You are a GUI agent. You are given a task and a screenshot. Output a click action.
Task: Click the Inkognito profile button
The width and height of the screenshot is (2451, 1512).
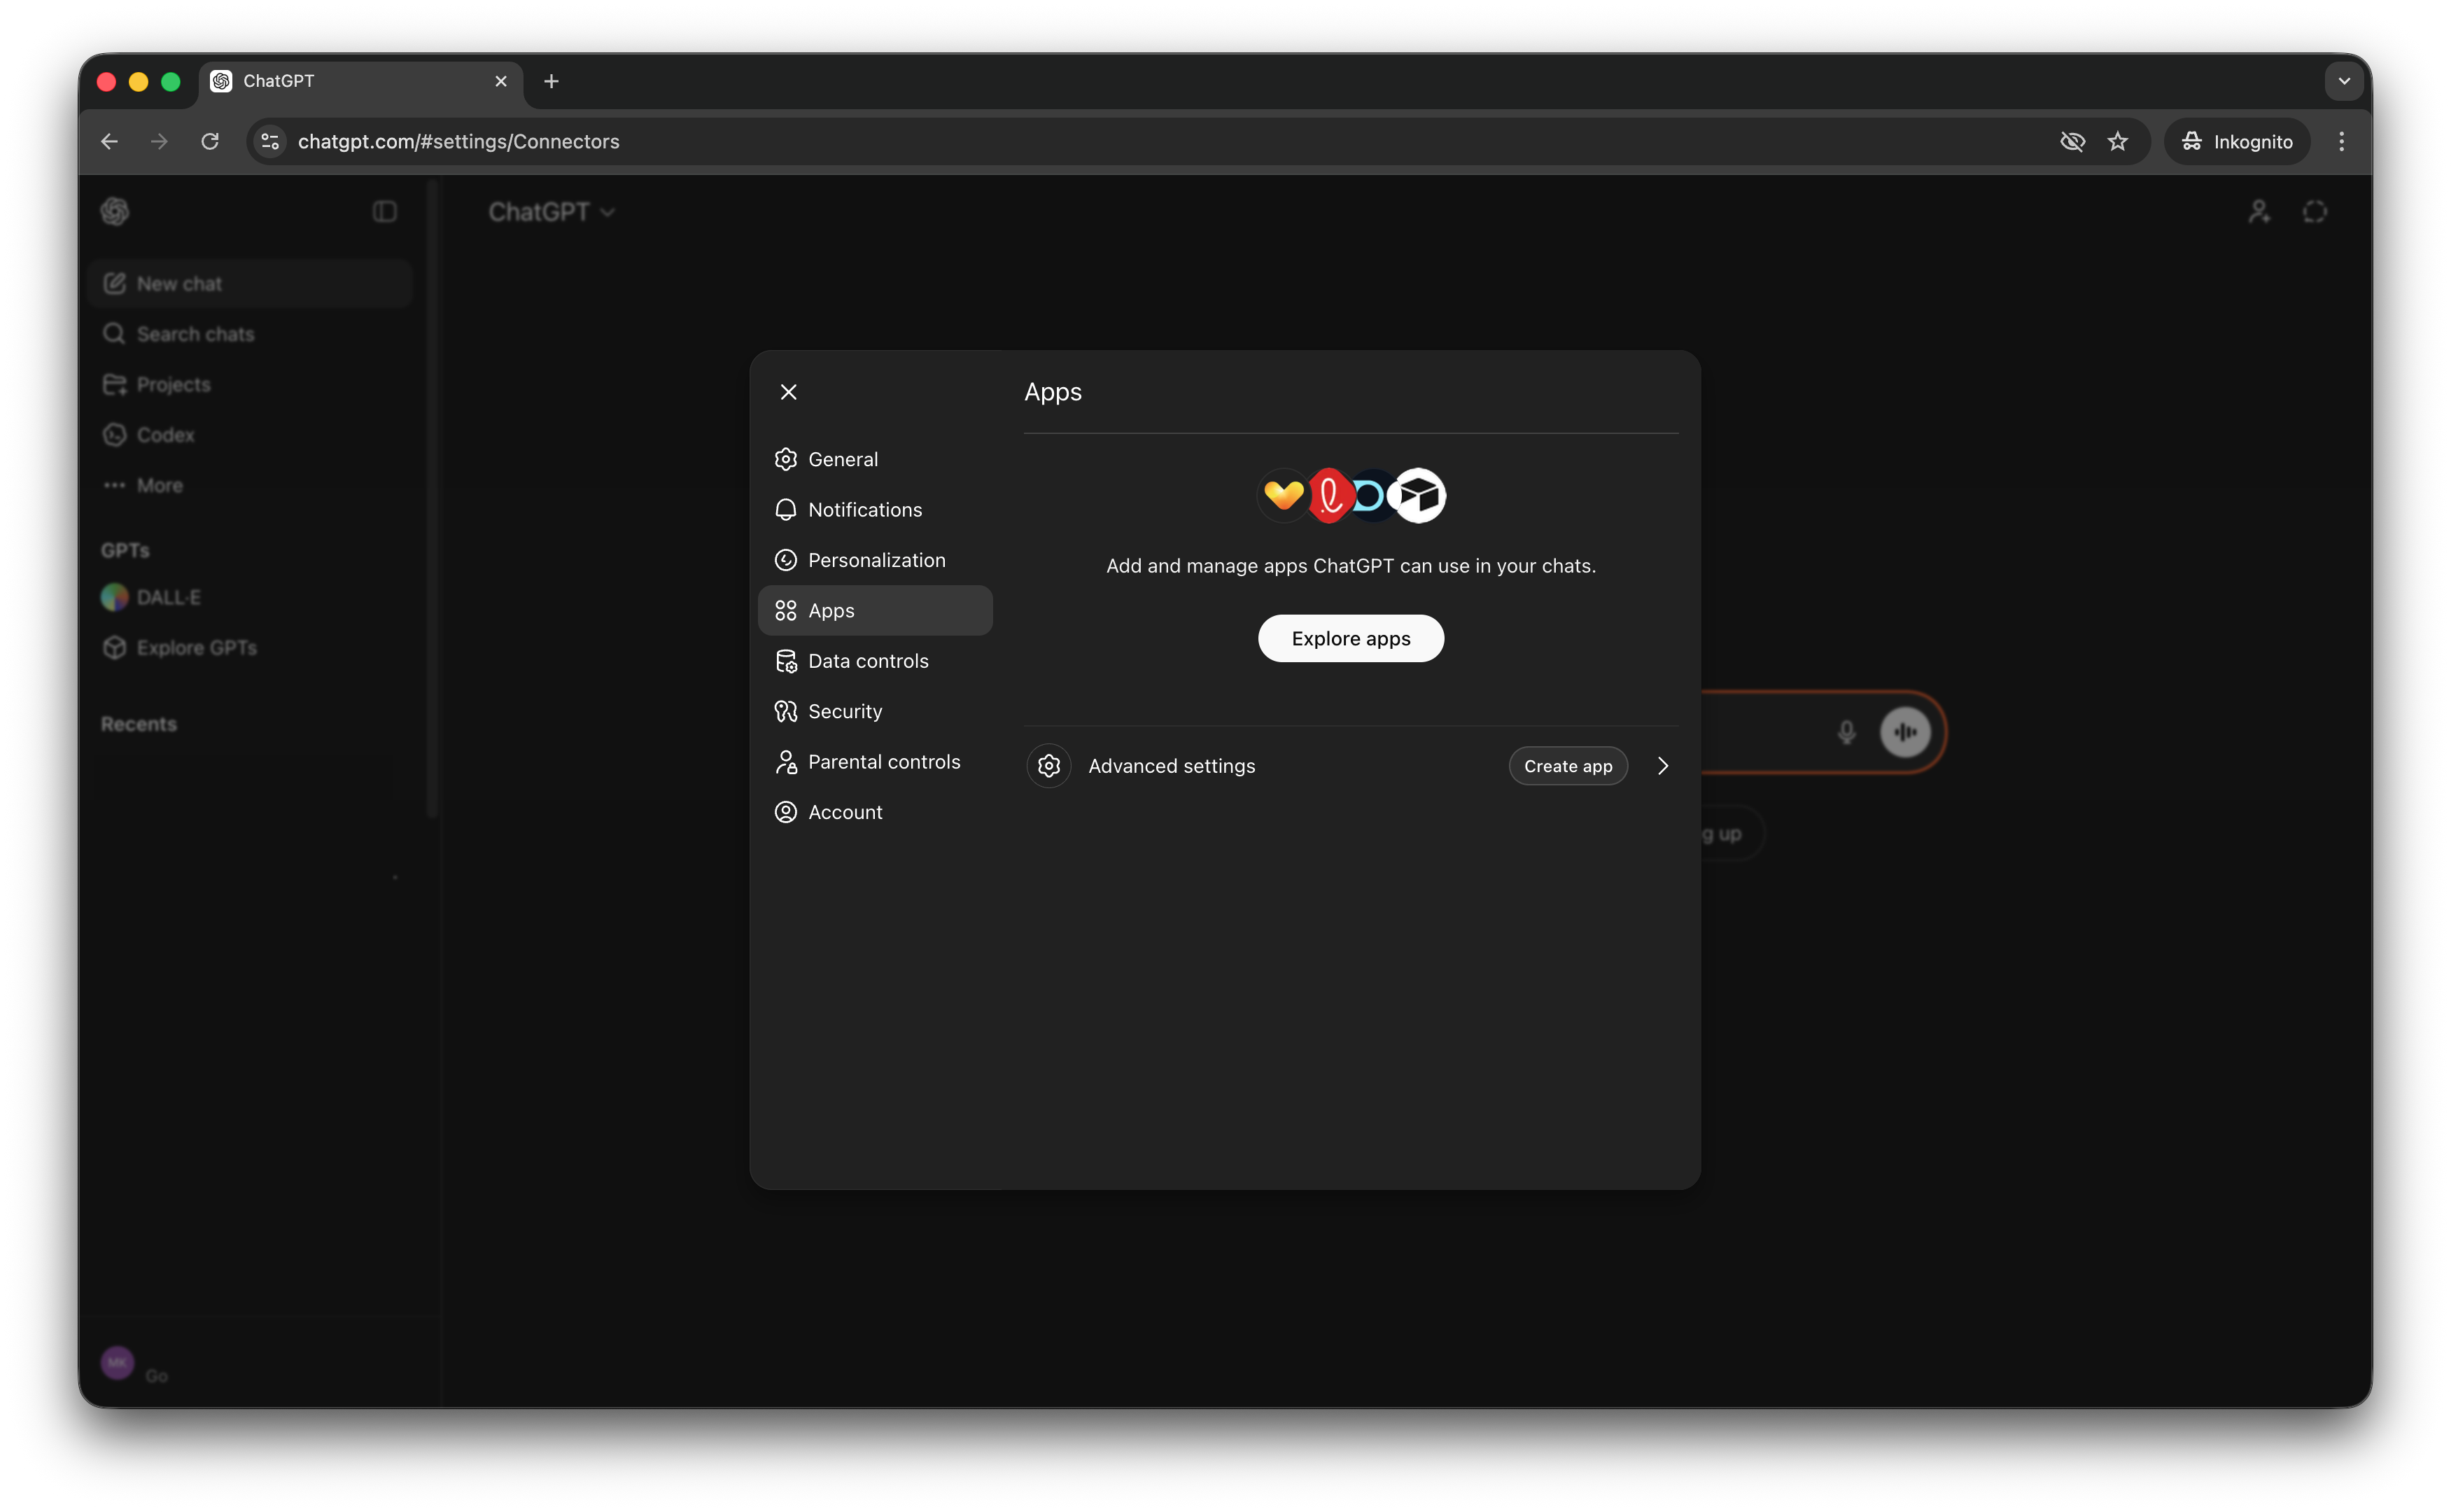coord(2237,141)
